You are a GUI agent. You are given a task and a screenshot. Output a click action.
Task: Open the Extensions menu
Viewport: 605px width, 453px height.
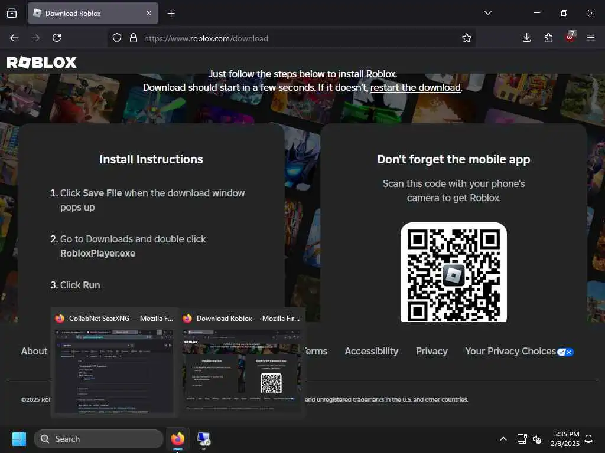(x=548, y=38)
